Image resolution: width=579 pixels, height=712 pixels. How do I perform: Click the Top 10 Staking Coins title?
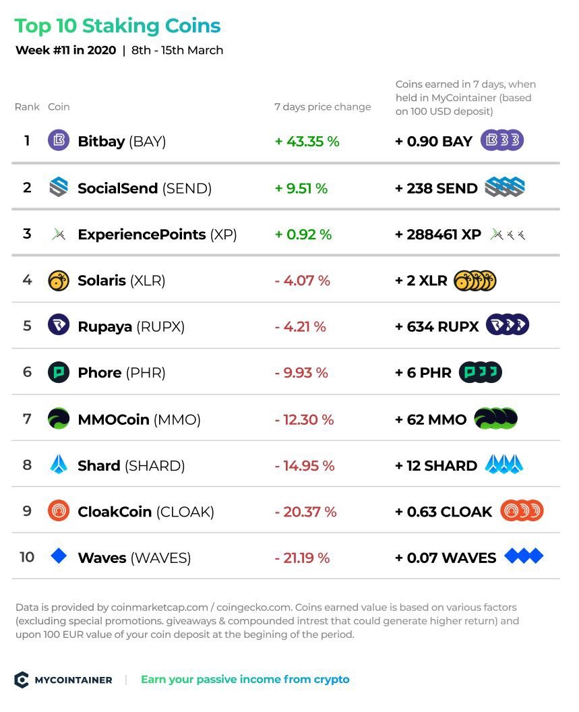pos(117,26)
